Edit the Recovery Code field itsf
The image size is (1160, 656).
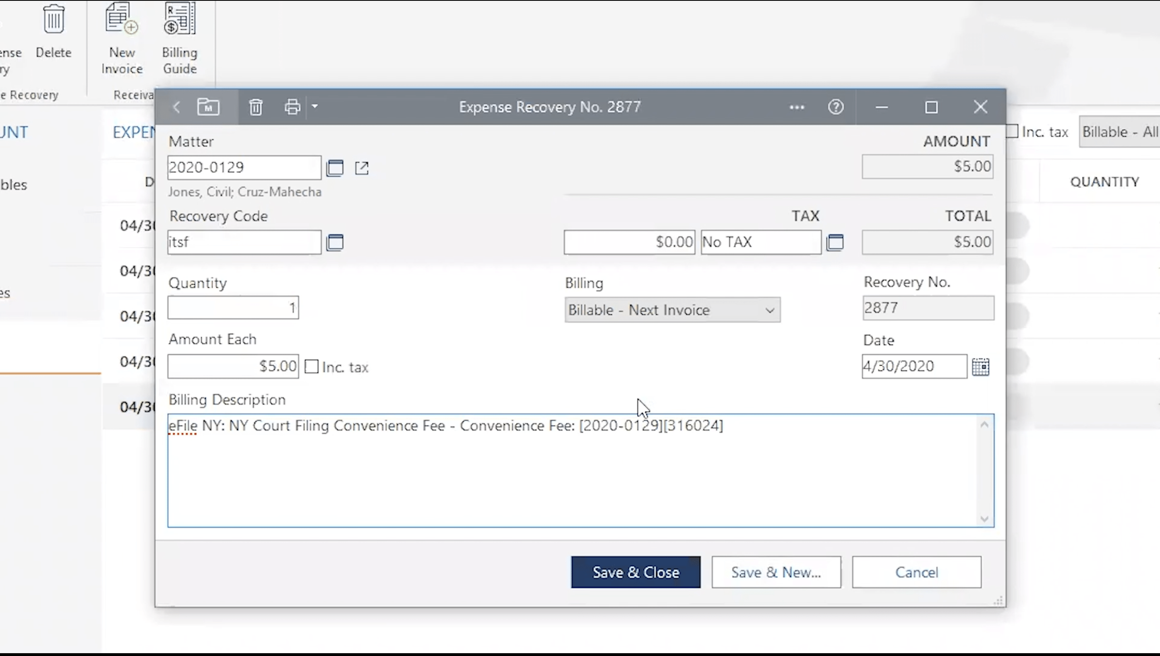[x=244, y=242]
